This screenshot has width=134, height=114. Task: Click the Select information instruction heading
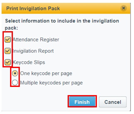click(62, 24)
